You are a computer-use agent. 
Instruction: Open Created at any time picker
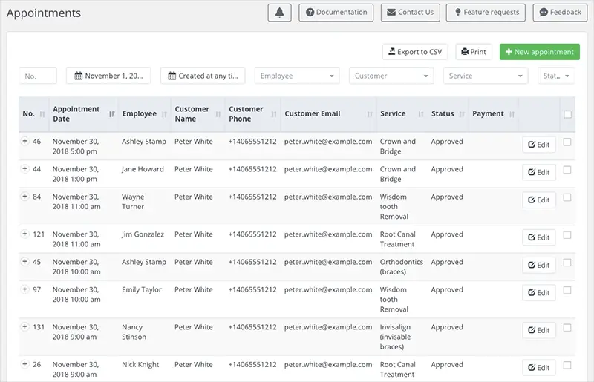(203, 76)
